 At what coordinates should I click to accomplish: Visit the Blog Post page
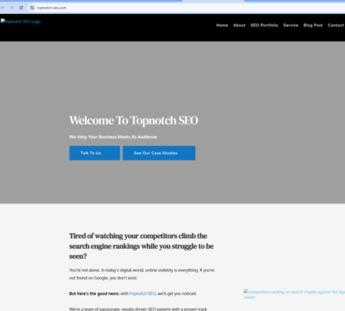tap(313, 25)
